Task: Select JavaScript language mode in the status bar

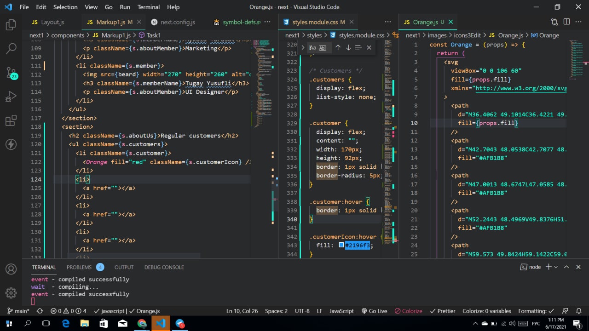Action: (341, 311)
